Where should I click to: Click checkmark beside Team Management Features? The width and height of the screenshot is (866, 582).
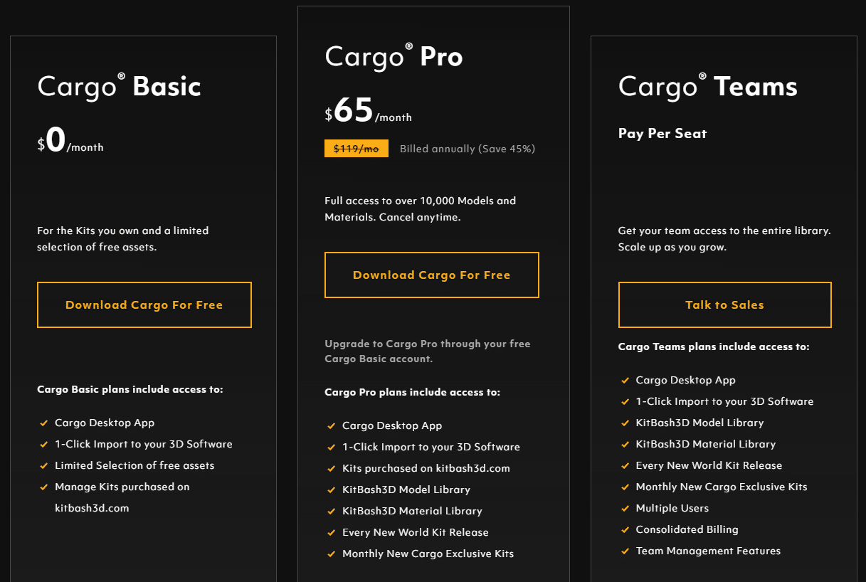tap(625, 551)
